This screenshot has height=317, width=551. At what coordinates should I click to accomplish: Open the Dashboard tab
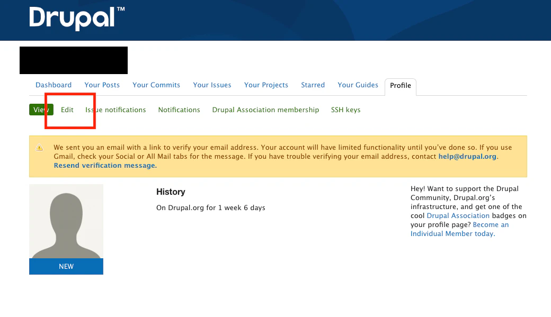[x=54, y=85]
